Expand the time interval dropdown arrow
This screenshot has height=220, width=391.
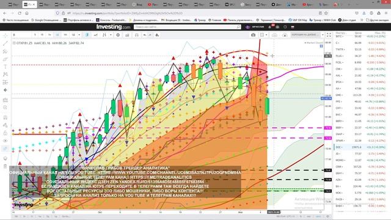[79, 35]
